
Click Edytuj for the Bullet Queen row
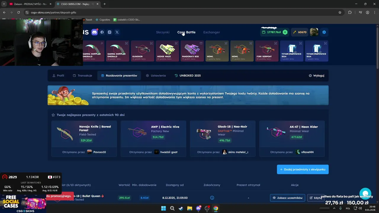(316, 198)
